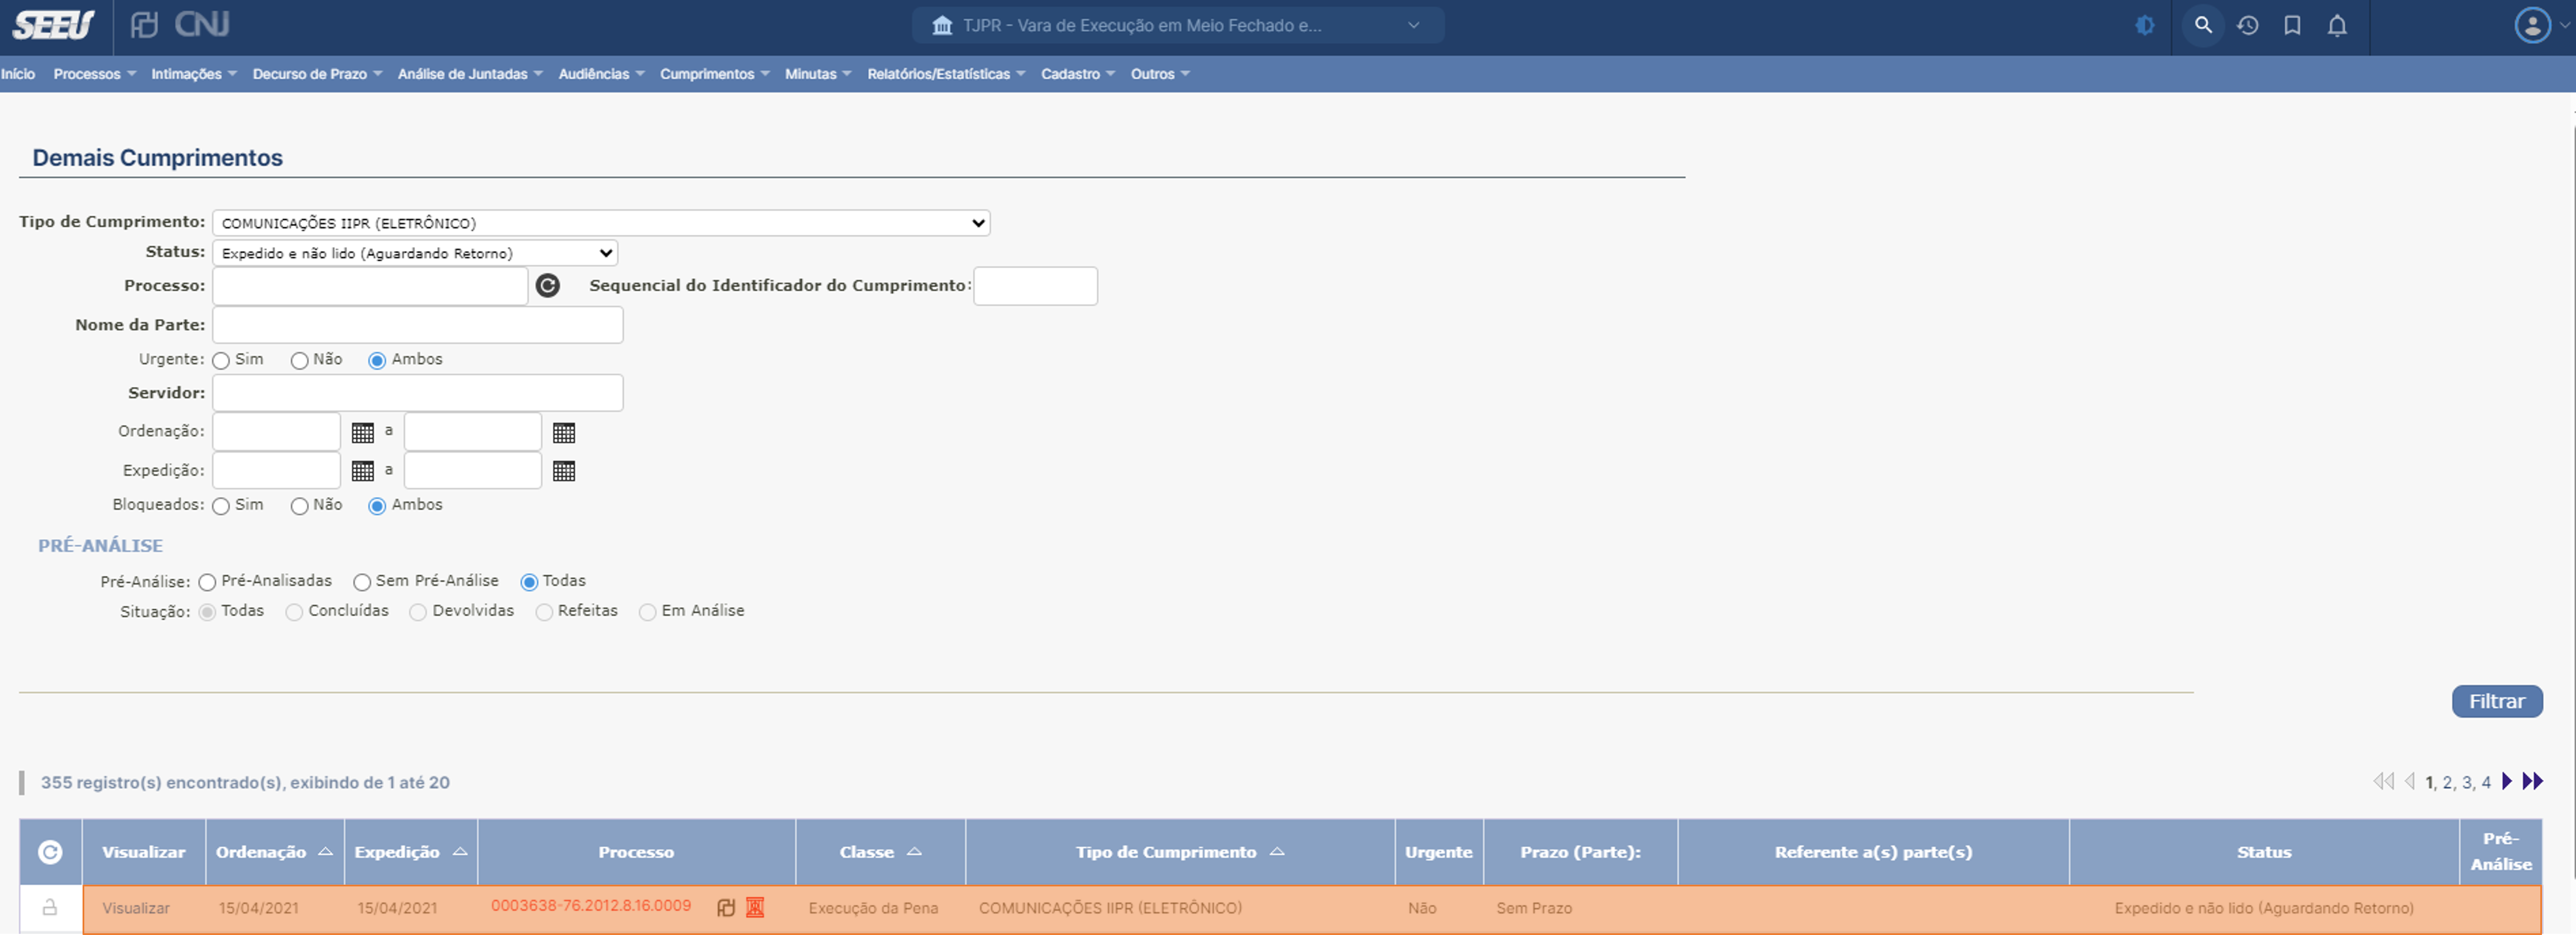Open the search magnifier icon
2576x935 pixels.
(2203, 25)
